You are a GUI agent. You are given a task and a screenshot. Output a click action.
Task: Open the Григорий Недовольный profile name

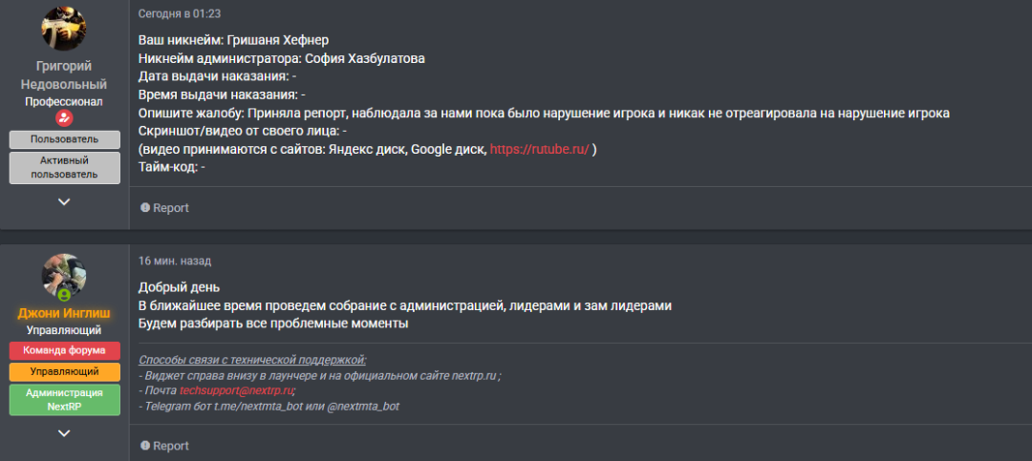coord(64,75)
